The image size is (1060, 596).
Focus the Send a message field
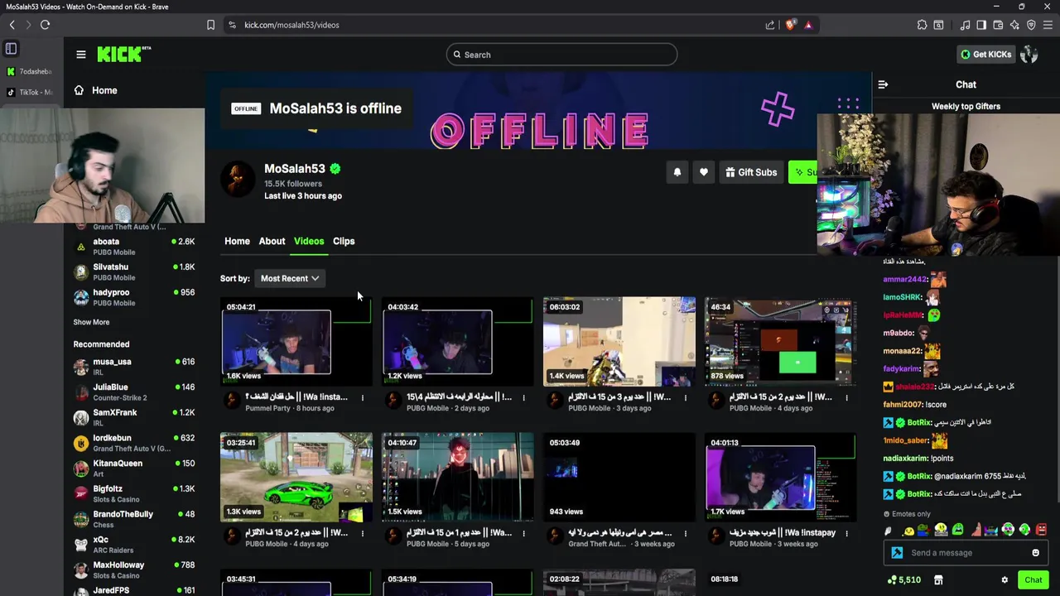pyautogui.click(x=966, y=553)
